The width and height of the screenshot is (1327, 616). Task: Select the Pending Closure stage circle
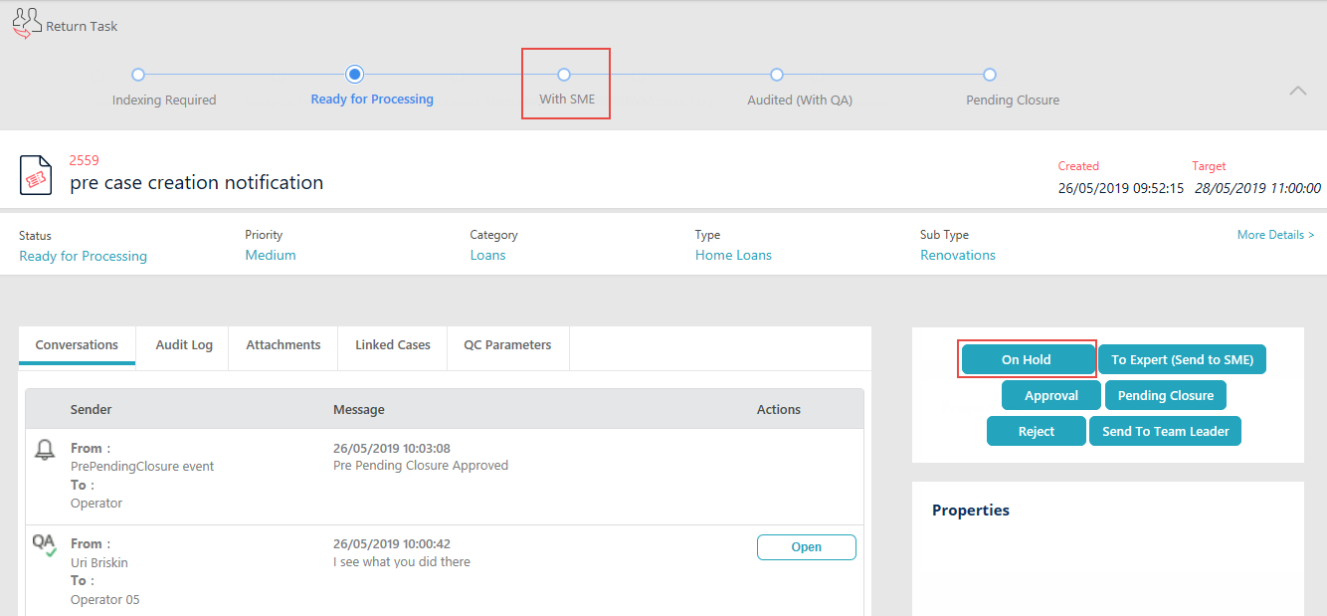990,75
